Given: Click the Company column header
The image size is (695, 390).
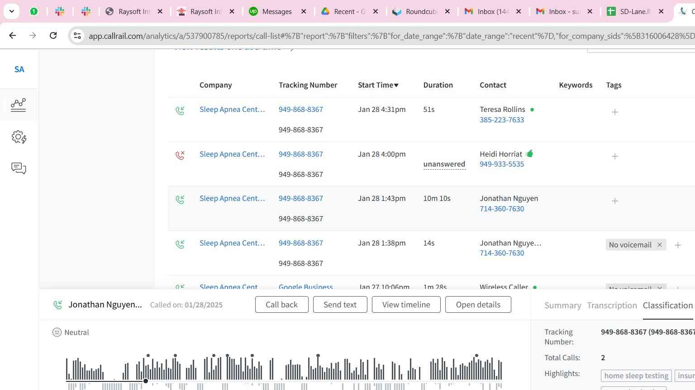Looking at the screenshot, I should pos(216,85).
